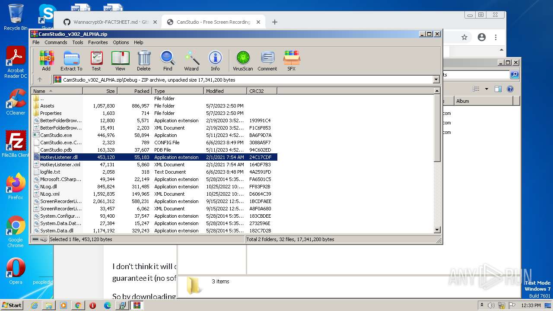Image resolution: width=553 pixels, height=311 pixels.
Task: Run VirusScan from toolbar
Action: [x=243, y=60]
